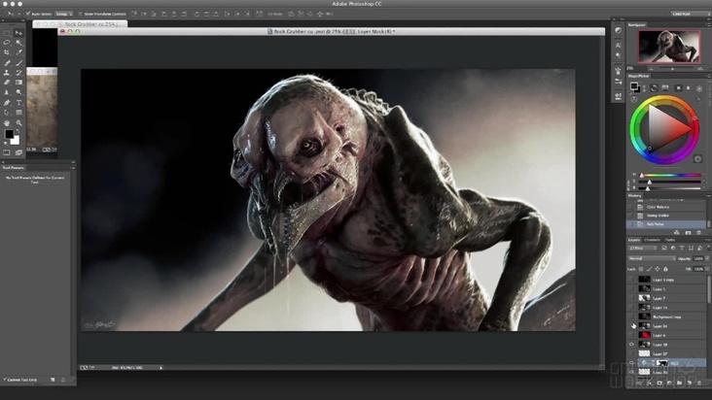This screenshot has width=712, height=400.
Task: Open Auto-Select Group dropdown
Action: pos(63,14)
